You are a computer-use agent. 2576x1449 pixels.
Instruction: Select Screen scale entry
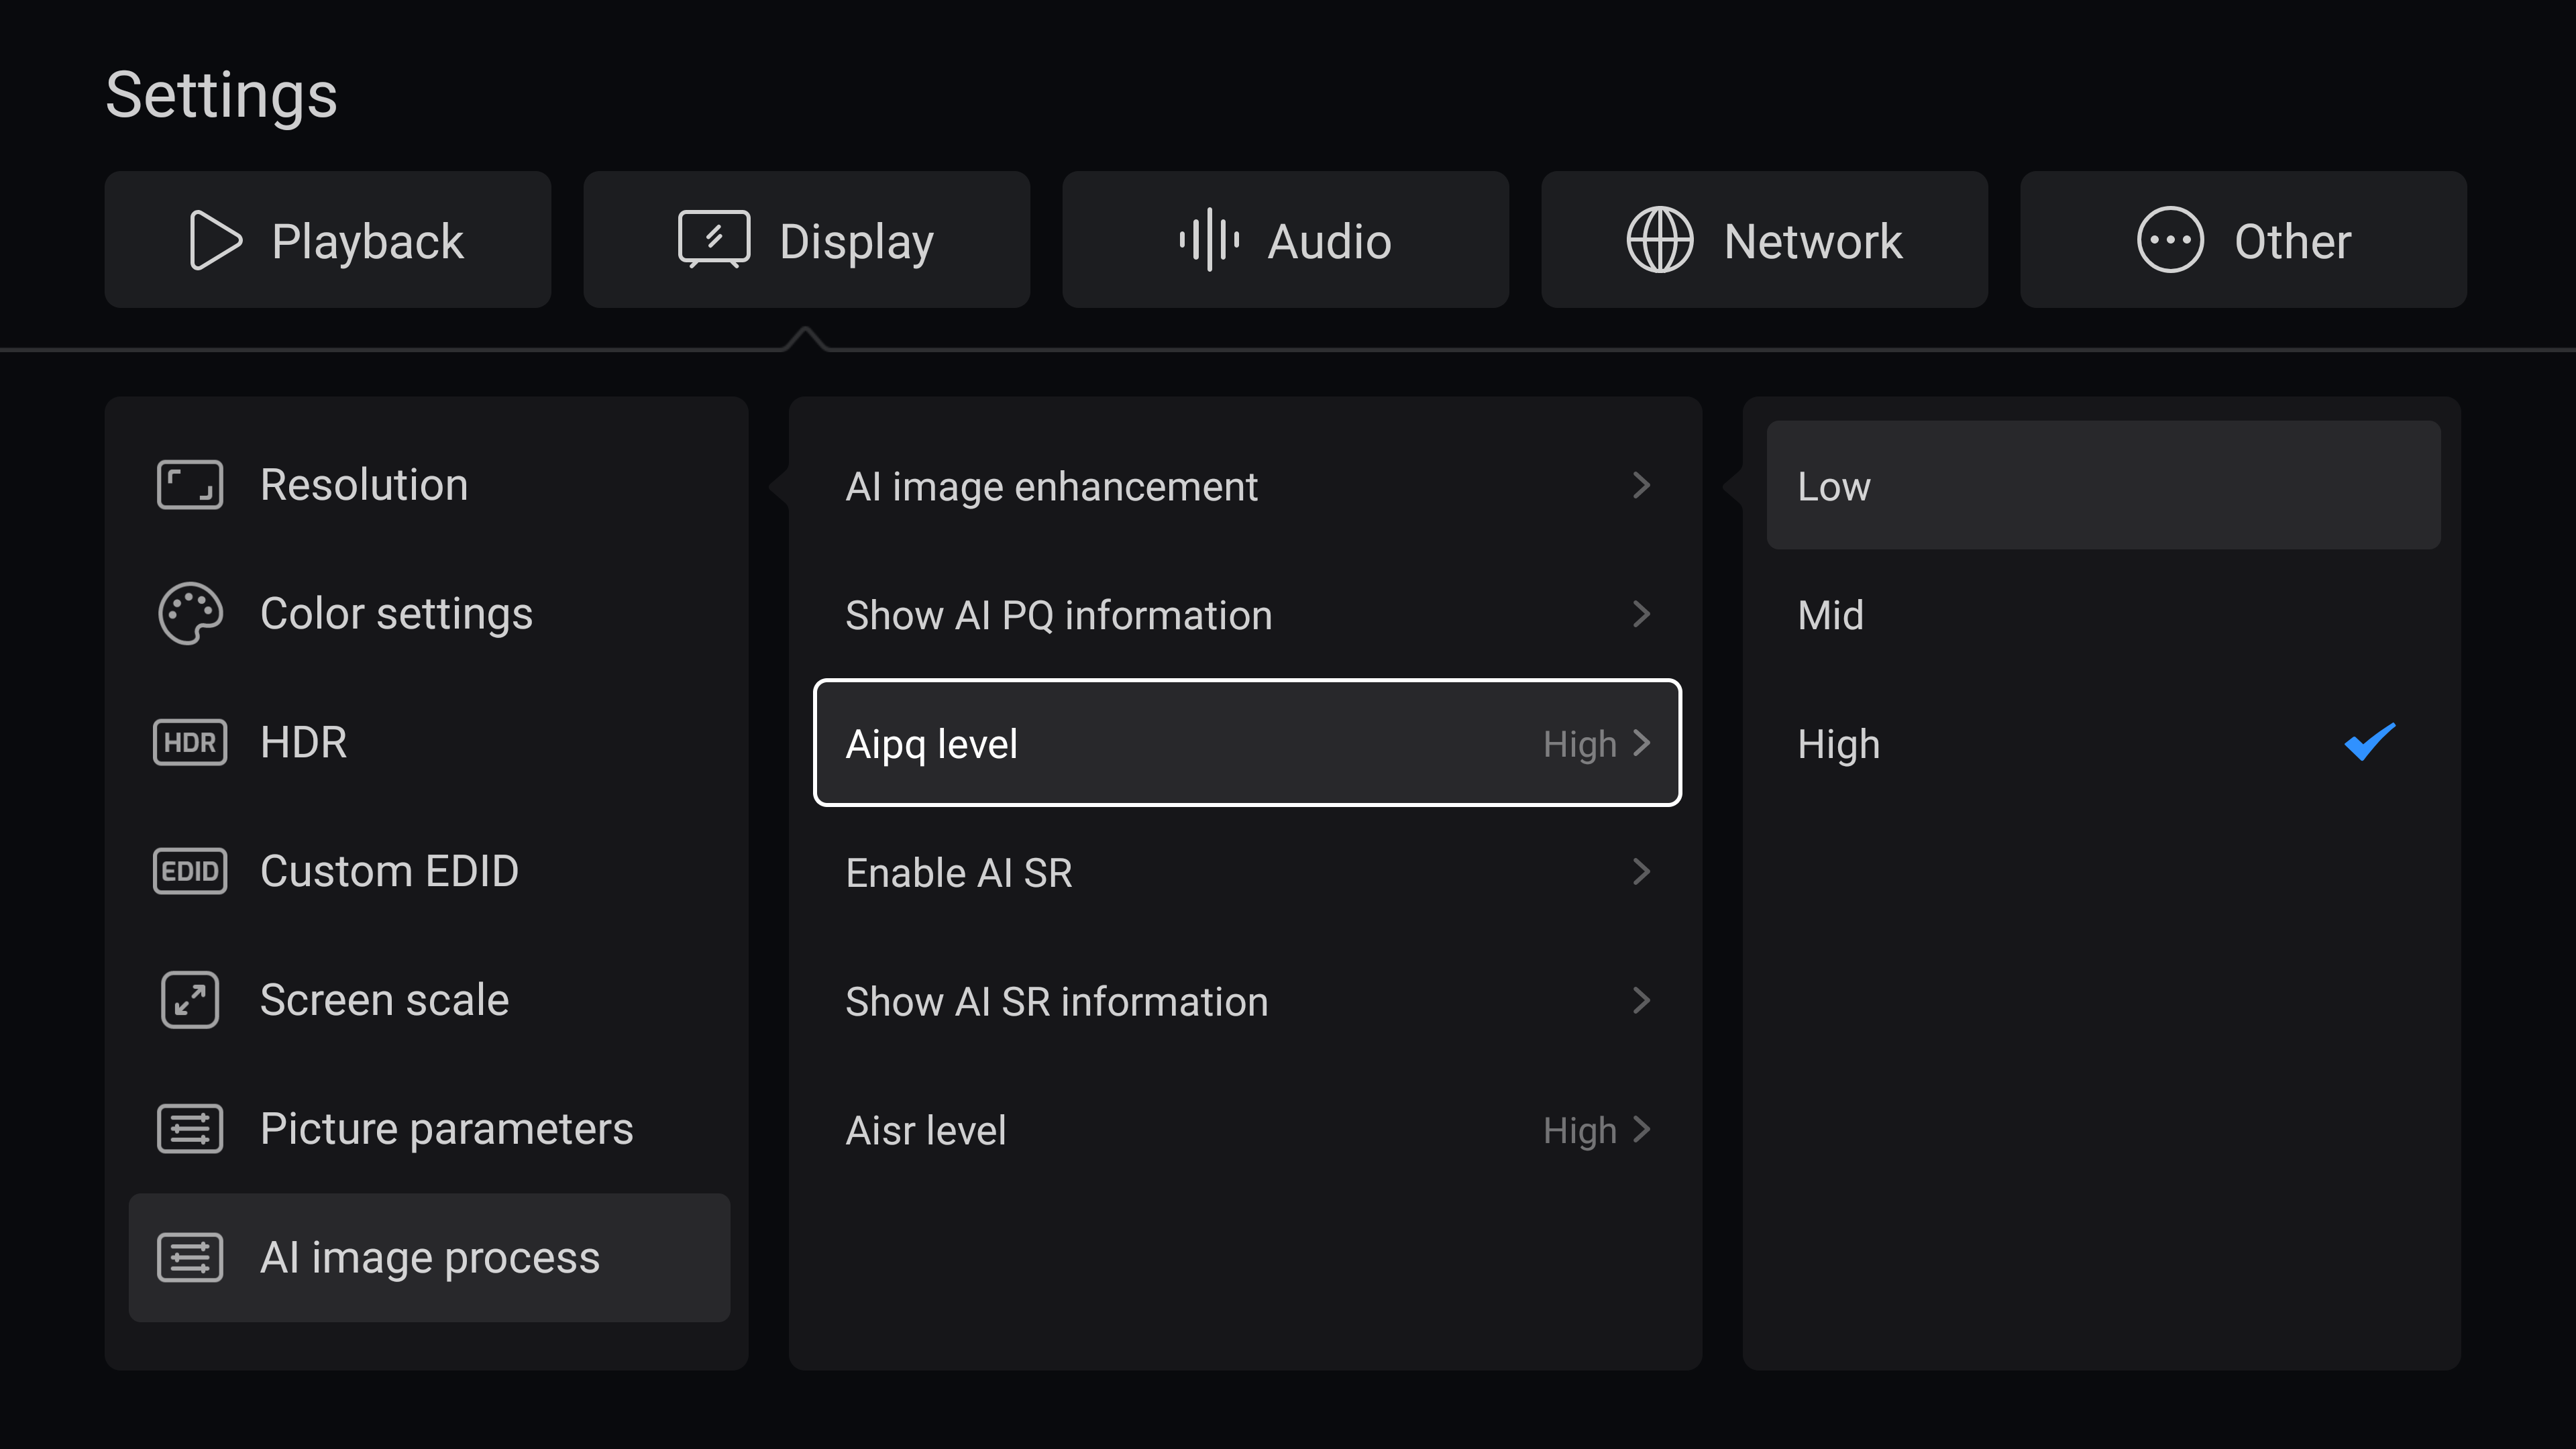point(430,1000)
